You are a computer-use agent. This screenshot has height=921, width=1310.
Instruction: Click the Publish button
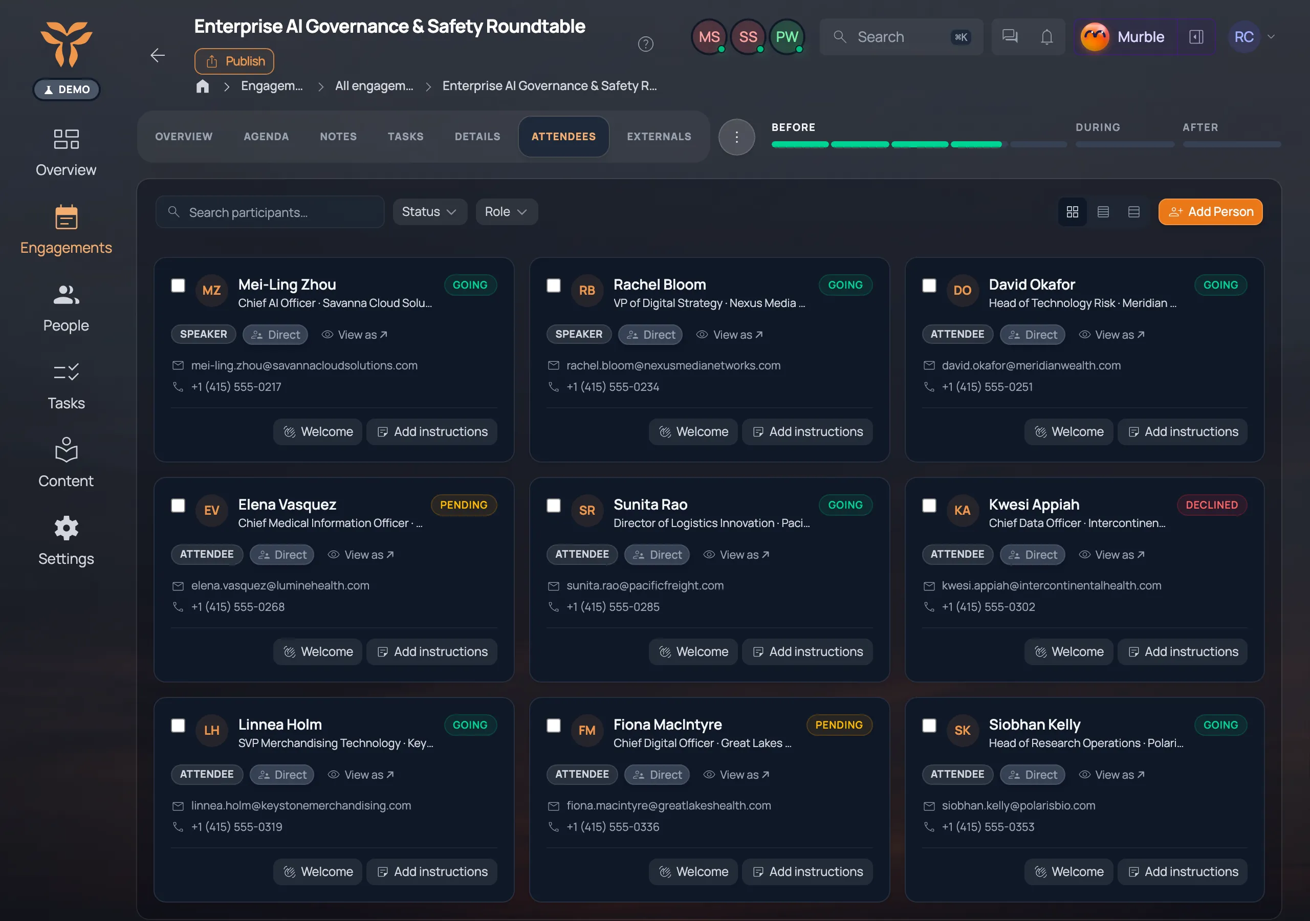[234, 61]
